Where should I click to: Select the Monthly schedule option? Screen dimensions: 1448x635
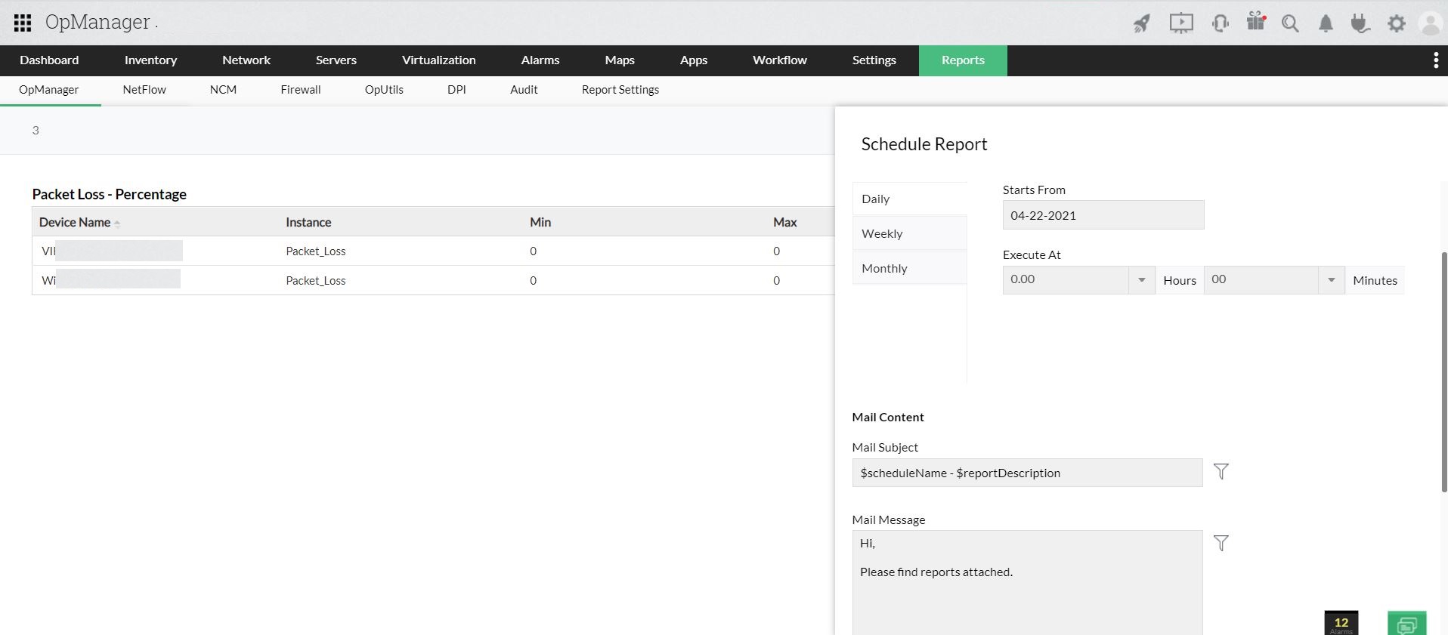(x=909, y=269)
